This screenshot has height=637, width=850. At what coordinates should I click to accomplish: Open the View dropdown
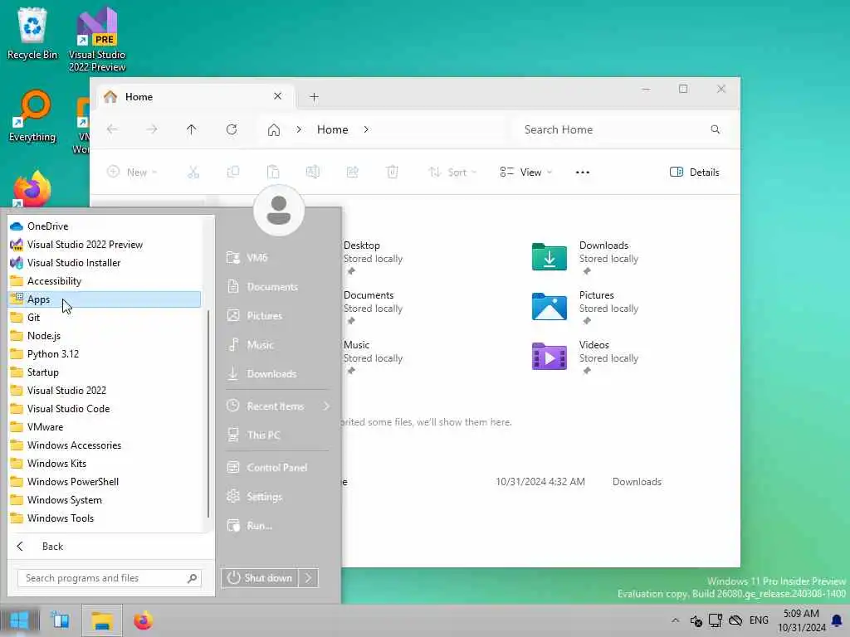tap(525, 173)
